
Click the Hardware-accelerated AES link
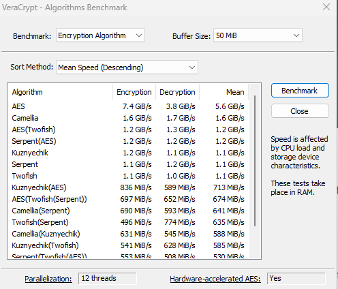tap(215, 279)
